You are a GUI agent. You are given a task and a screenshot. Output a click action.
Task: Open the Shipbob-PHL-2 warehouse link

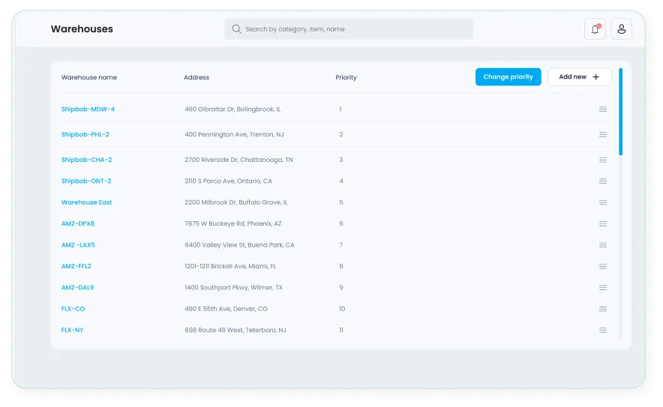pos(85,134)
